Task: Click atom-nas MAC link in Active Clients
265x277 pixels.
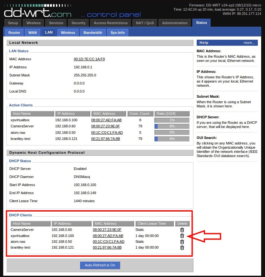Action: coord(107,133)
